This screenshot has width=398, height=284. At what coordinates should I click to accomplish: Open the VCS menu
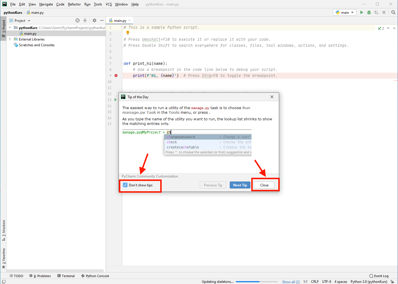click(x=109, y=4)
